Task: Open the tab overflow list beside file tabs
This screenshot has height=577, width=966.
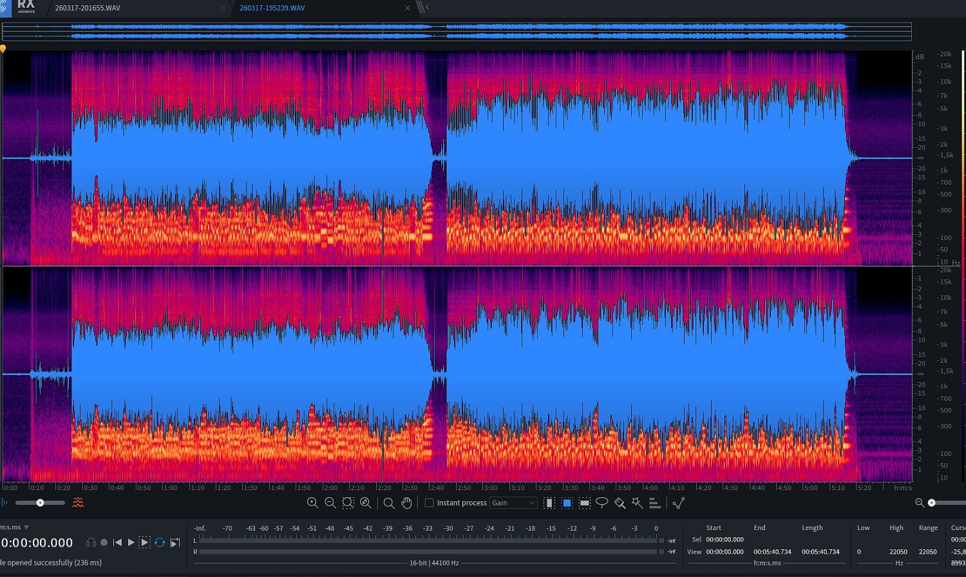Action: tap(422, 8)
